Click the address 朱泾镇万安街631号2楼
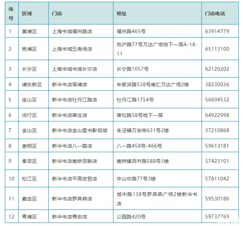This screenshot has height=226, width=243. point(143,130)
